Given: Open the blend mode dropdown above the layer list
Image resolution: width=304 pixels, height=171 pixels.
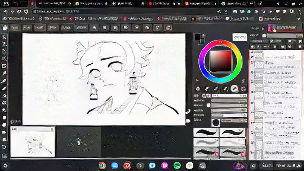Looking at the screenshot, I should (x=259, y=41).
